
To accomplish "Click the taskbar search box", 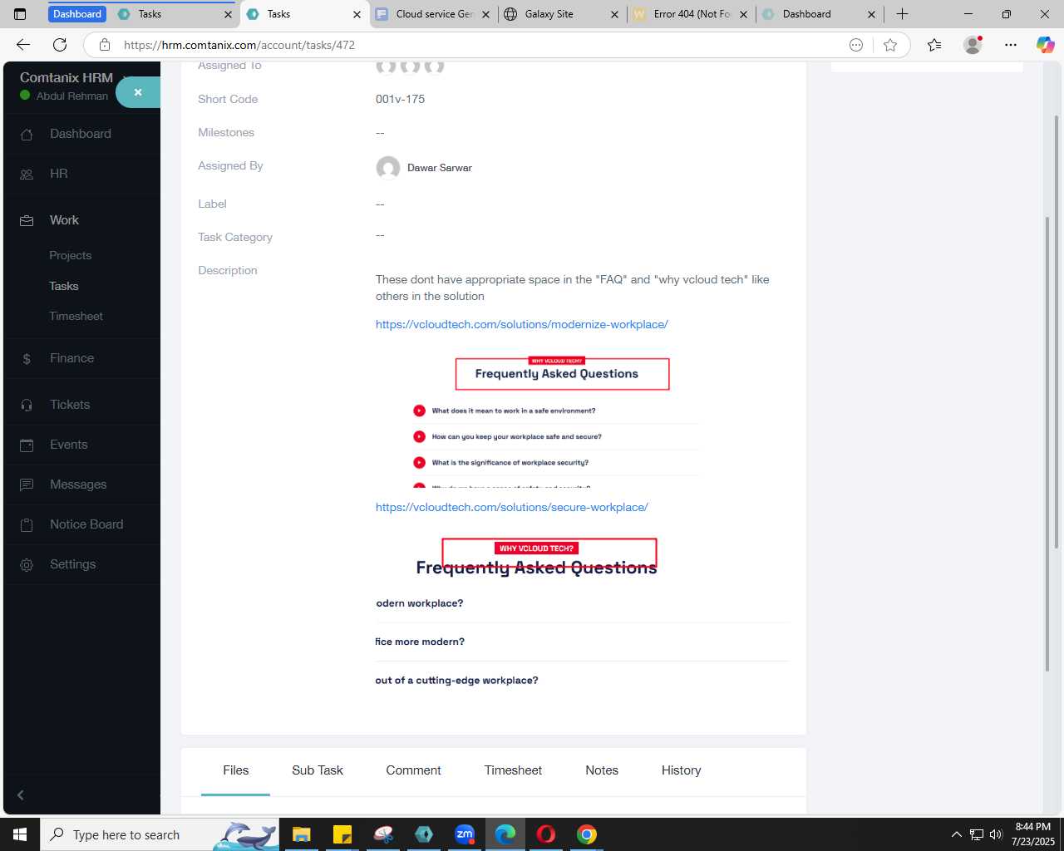I will (158, 834).
